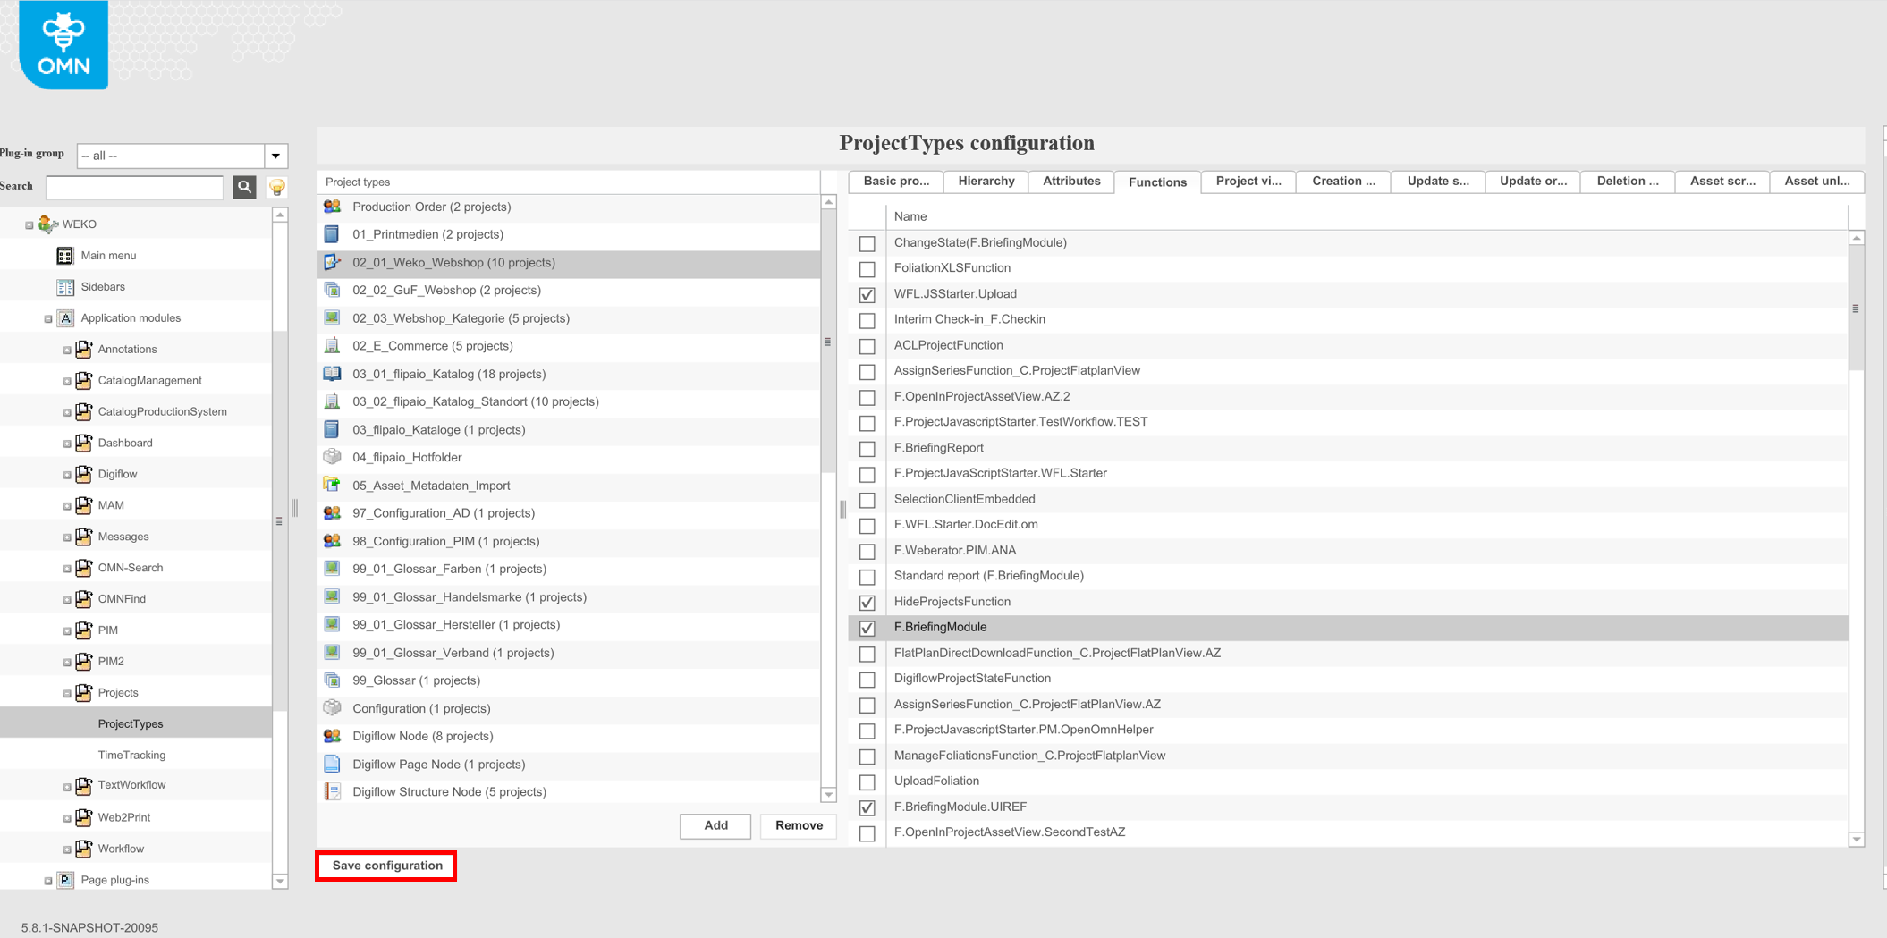This screenshot has width=1887, height=938.
Task: Click the Page plug-ins icon
Action: coord(65,880)
